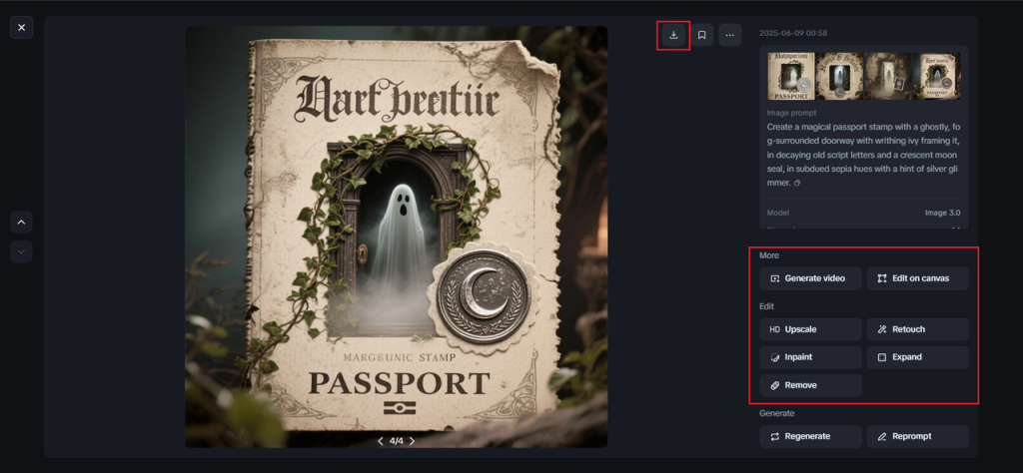This screenshot has width=1023, height=473.
Task: Select the first thumbnail variant
Action: [x=791, y=76]
